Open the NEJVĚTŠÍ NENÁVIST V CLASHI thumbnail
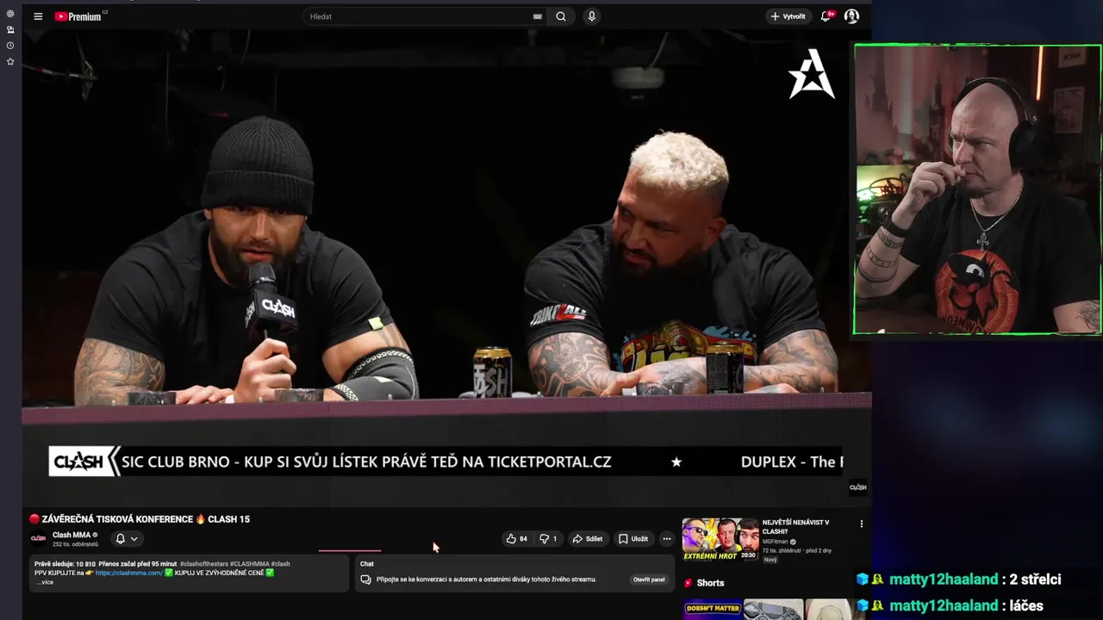Image resolution: width=1103 pixels, height=620 pixels. click(x=721, y=539)
